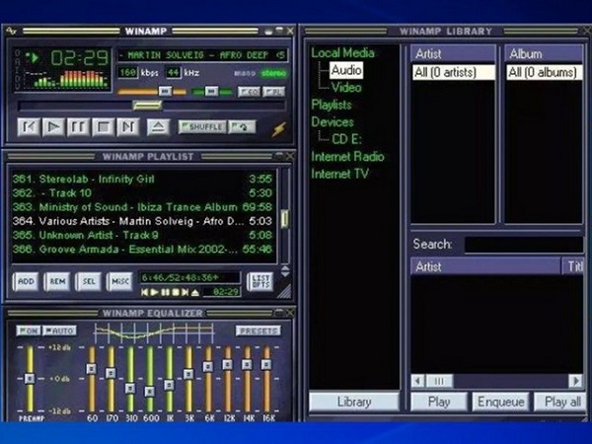Click the 1K equalizer band slider
592x444 pixels.
[169, 385]
